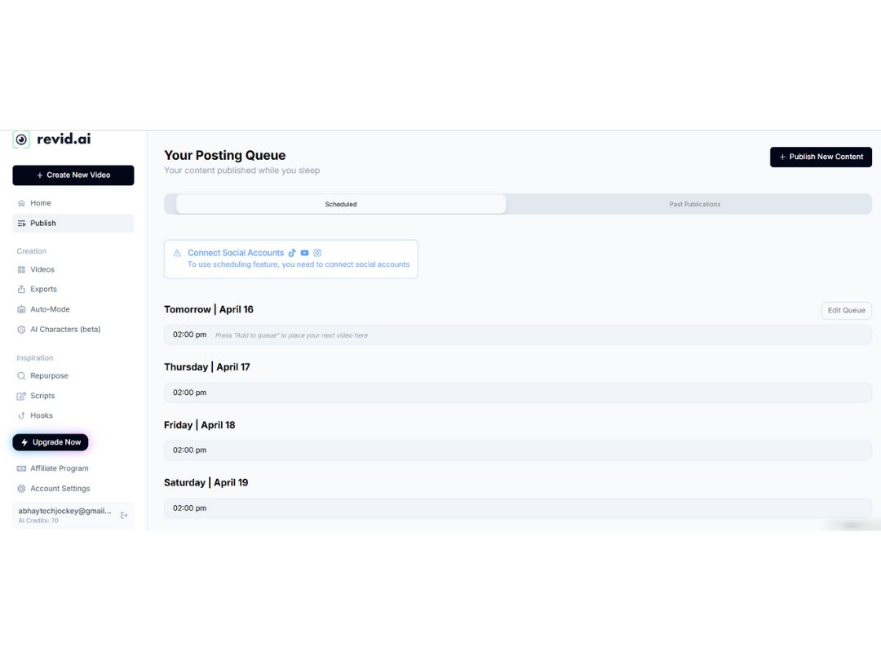Click the Edit Queue button
This screenshot has width=881, height=661.
(846, 310)
